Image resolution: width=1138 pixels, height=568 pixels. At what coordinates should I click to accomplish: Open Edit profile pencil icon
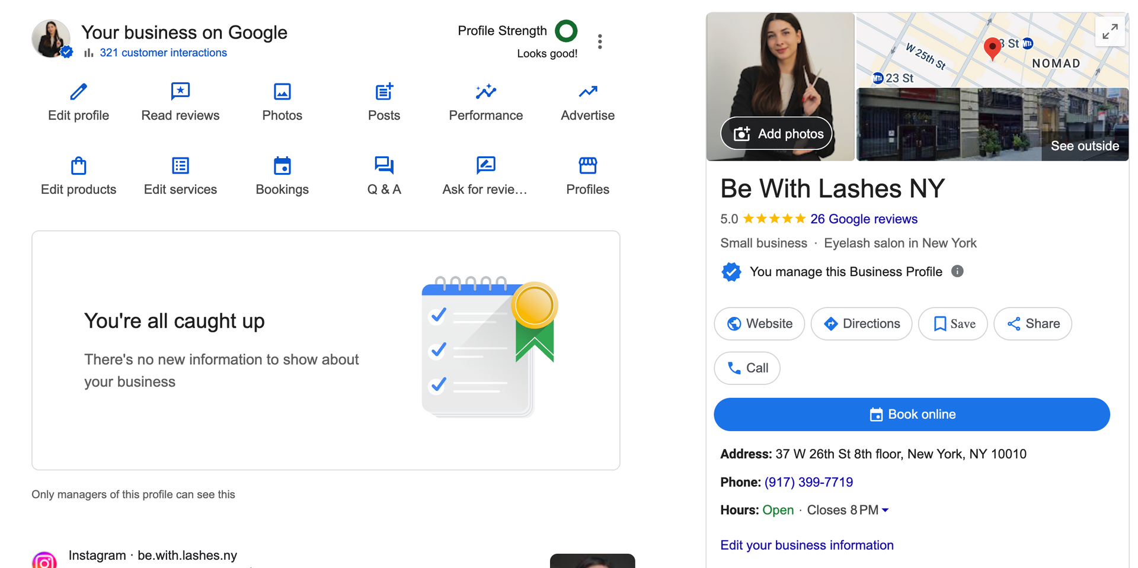pos(79,92)
